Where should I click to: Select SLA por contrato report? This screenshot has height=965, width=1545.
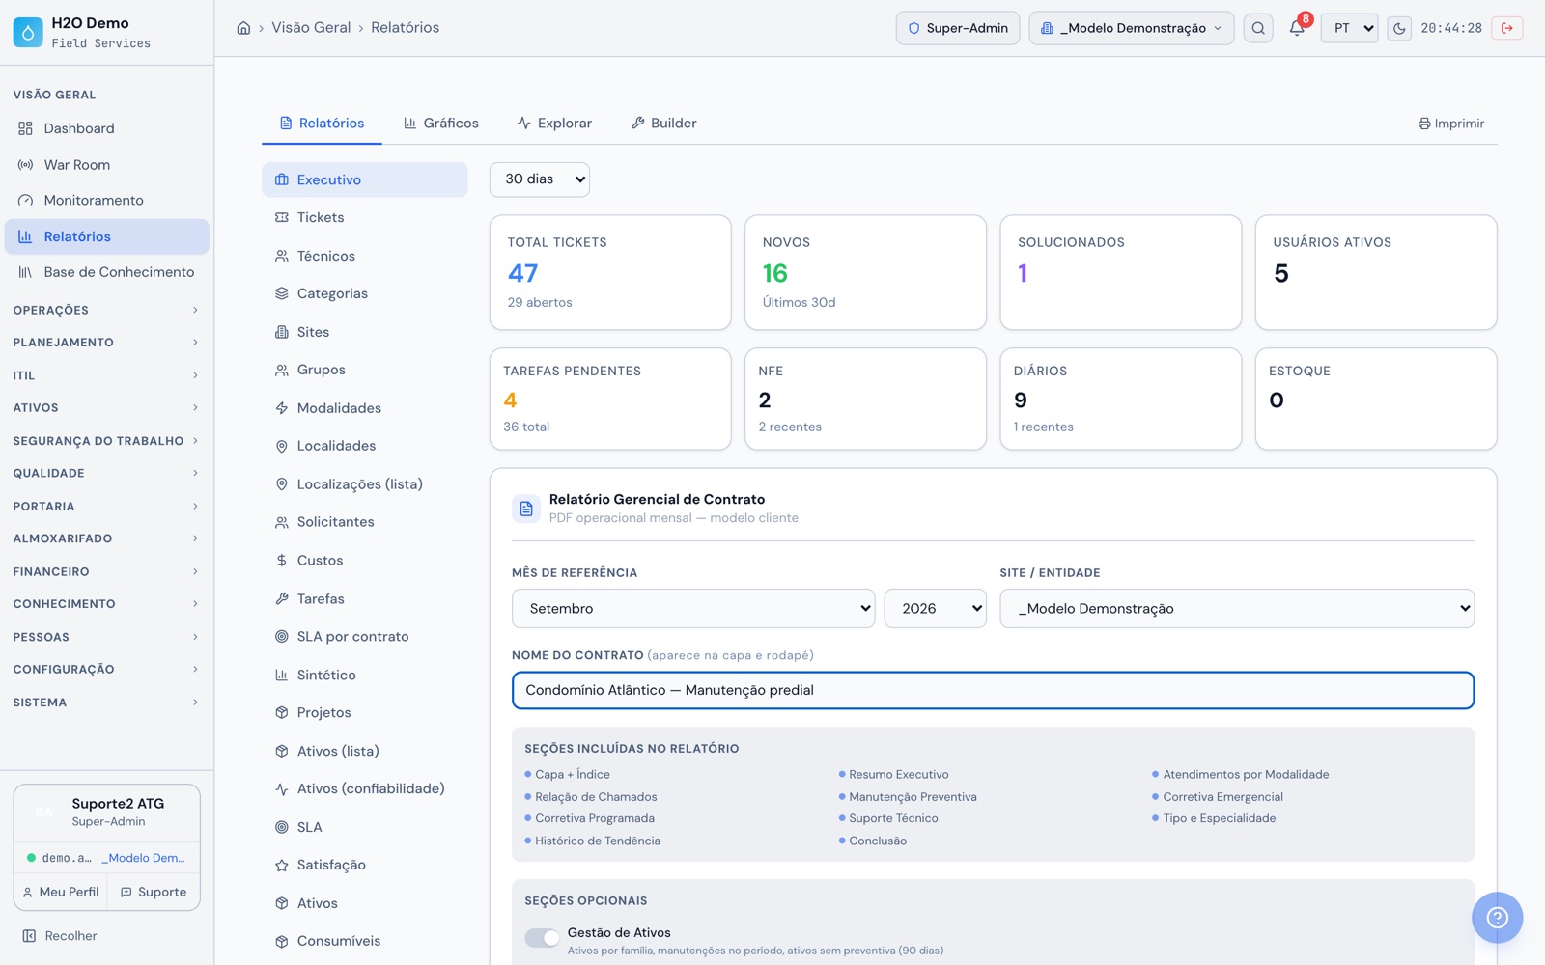pyautogui.click(x=364, y=637)
